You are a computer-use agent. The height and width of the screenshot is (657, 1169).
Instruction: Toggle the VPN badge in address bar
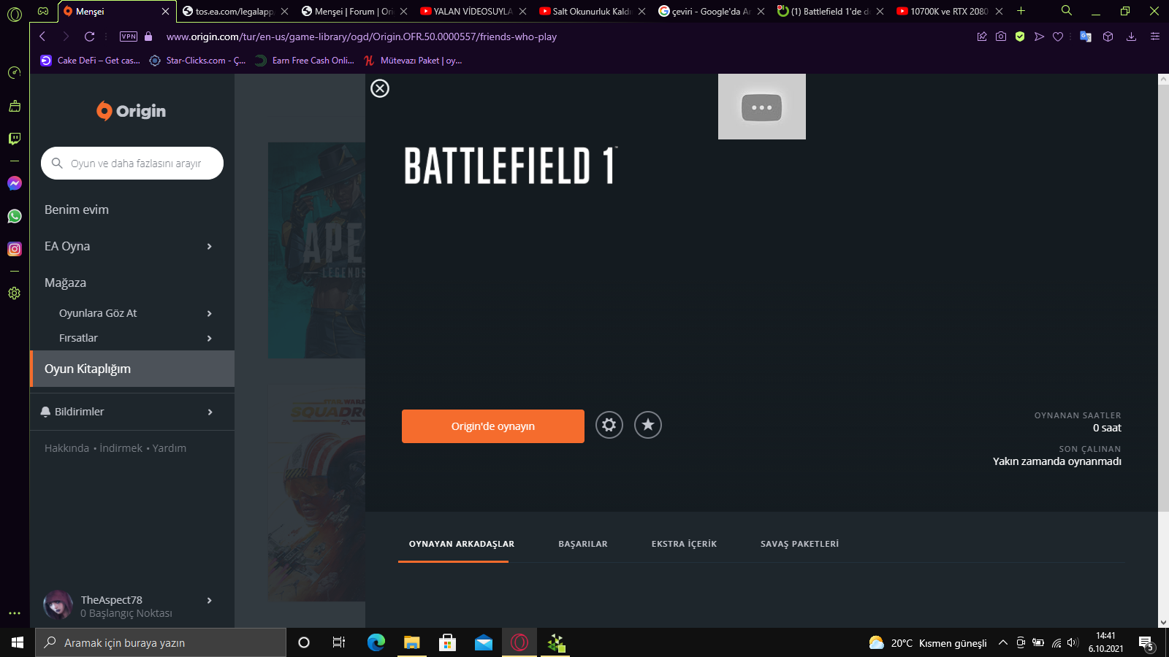129,36
